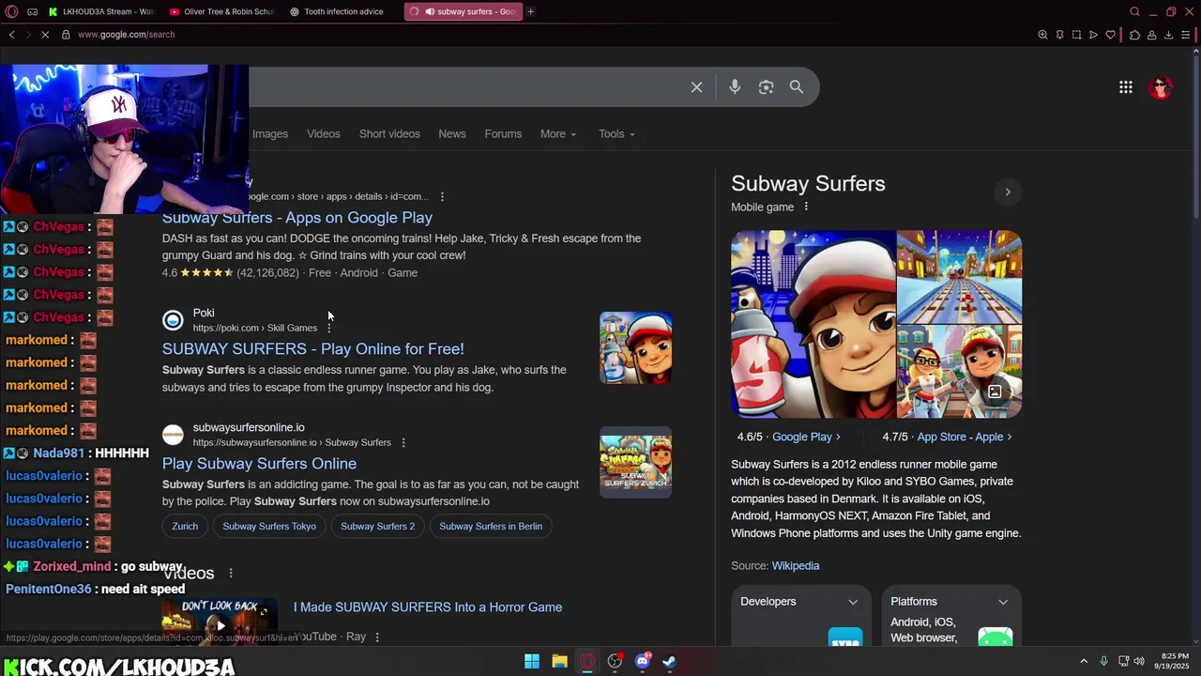Image resolution: width=1201 pixels, height=676 pixels.
Task: Click subwaysurfersonline.io result thumbnail
Action: point(636,462)
